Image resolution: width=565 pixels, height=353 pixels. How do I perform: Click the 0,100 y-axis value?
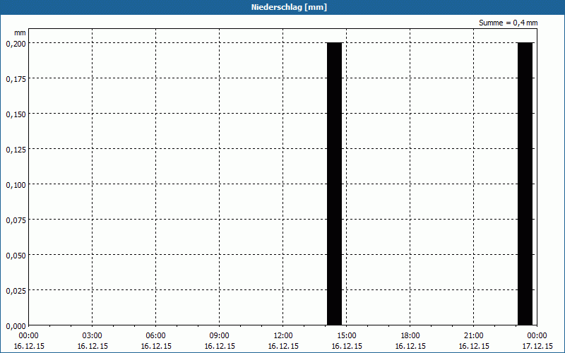(16, 185)
